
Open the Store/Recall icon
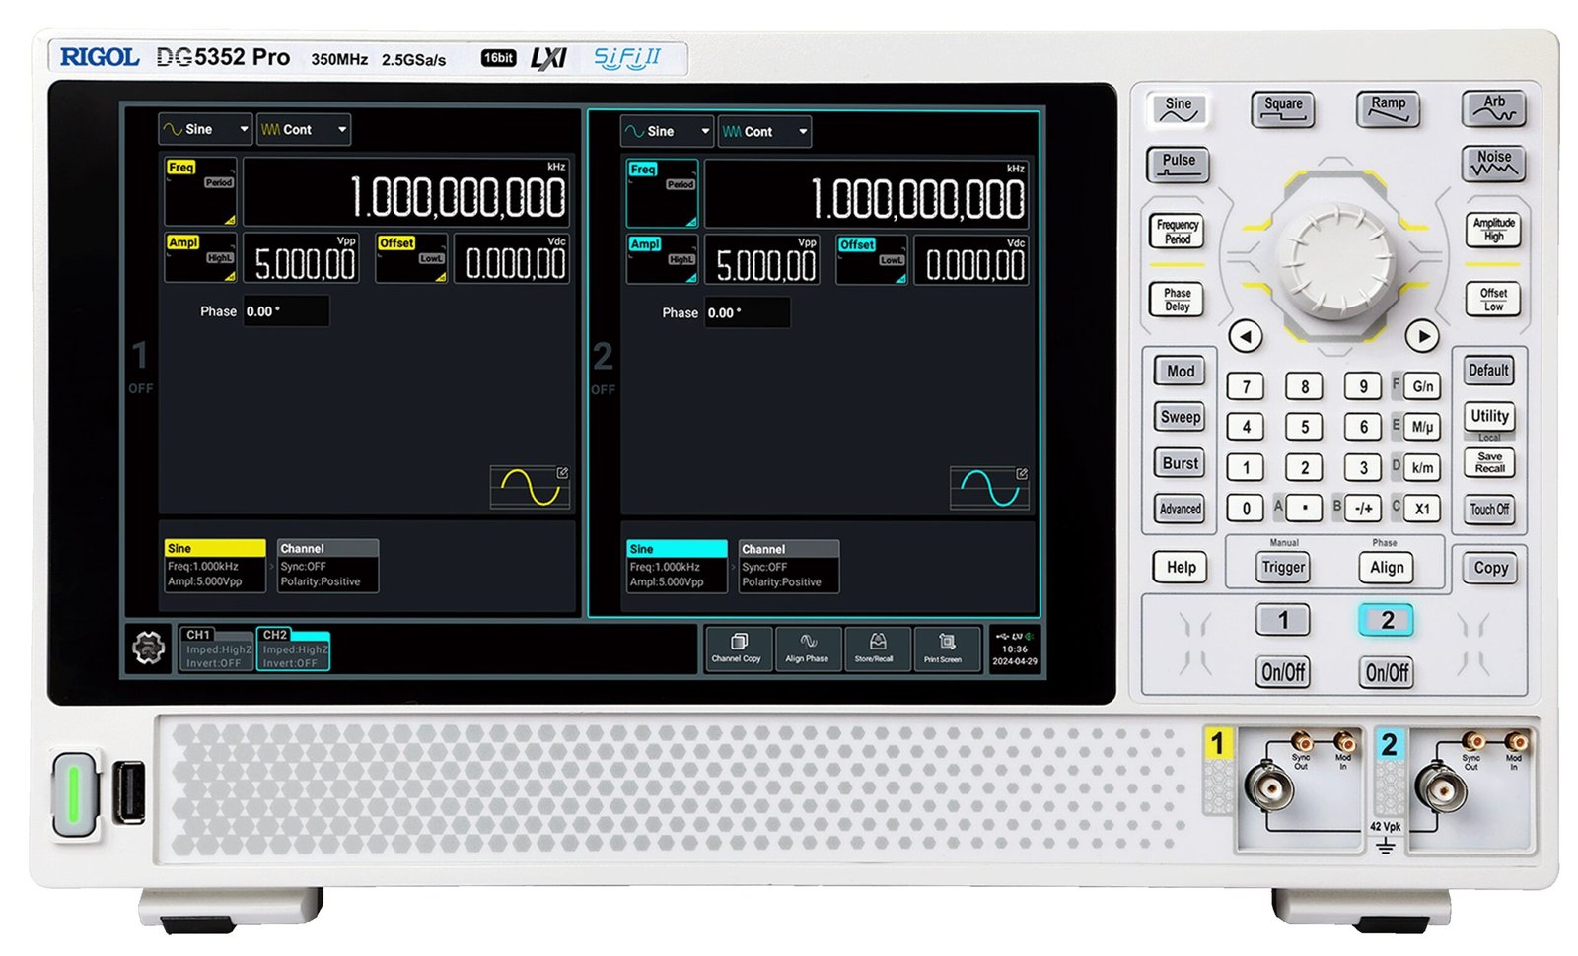(x=874, y=649)
